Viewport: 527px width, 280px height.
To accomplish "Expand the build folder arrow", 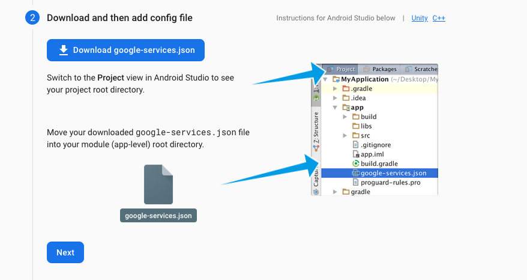I will click(x=345, y=117).
